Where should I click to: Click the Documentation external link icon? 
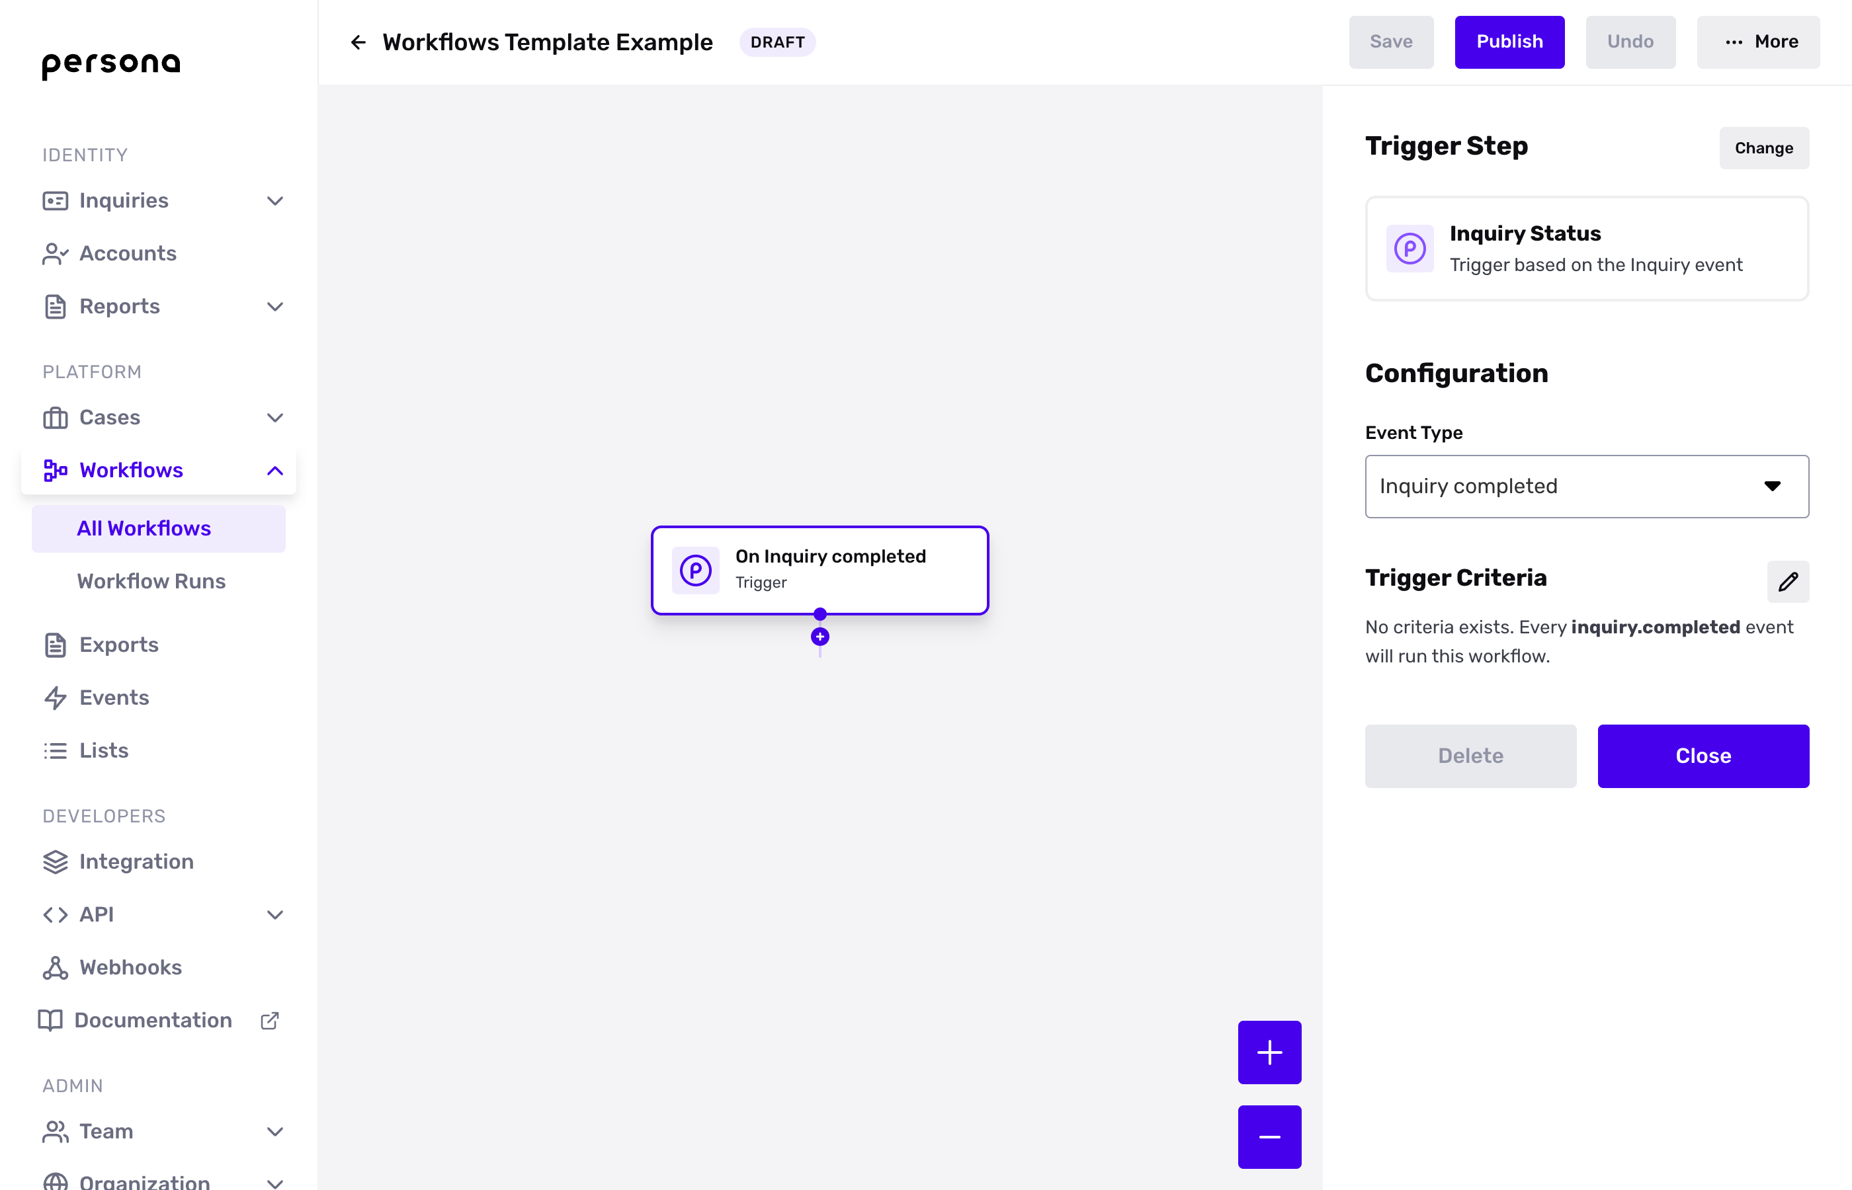pyautogui.click(x=269, y=1021)
